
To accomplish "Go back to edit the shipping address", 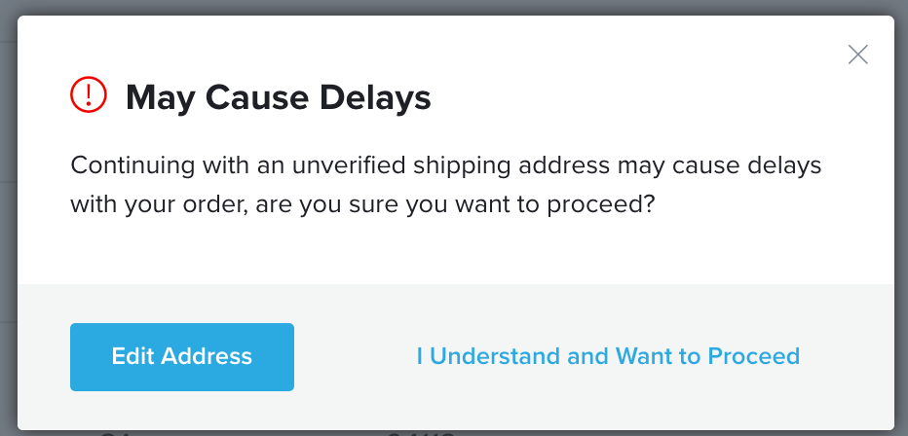I will pos(182,357).
